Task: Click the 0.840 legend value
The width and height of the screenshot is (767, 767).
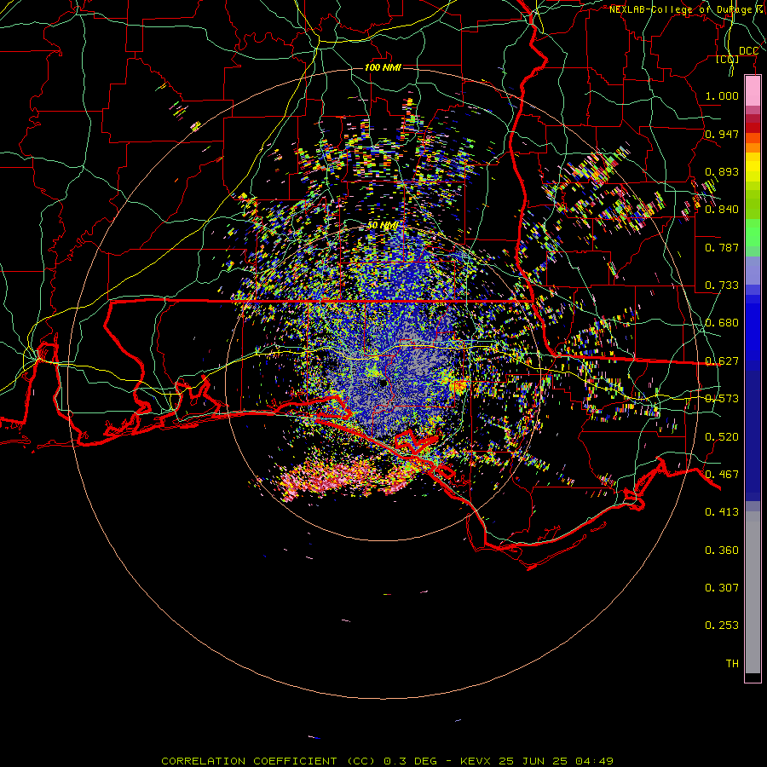Action: point(722,210)
